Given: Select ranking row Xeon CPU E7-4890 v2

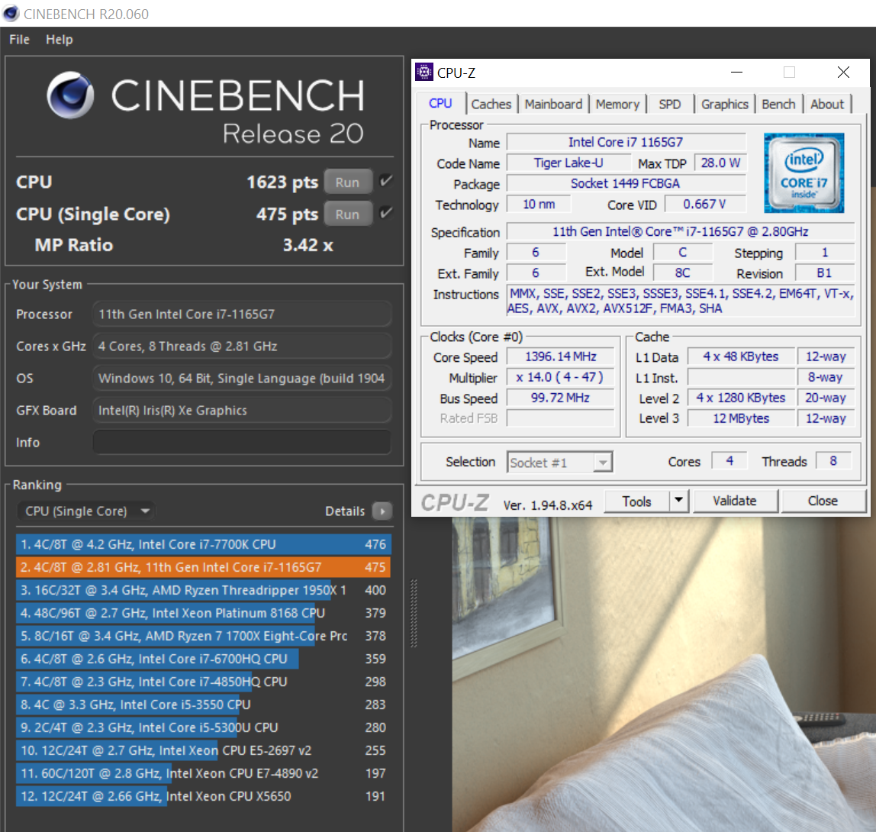Looking at the screenshot, I should (203, 773).
